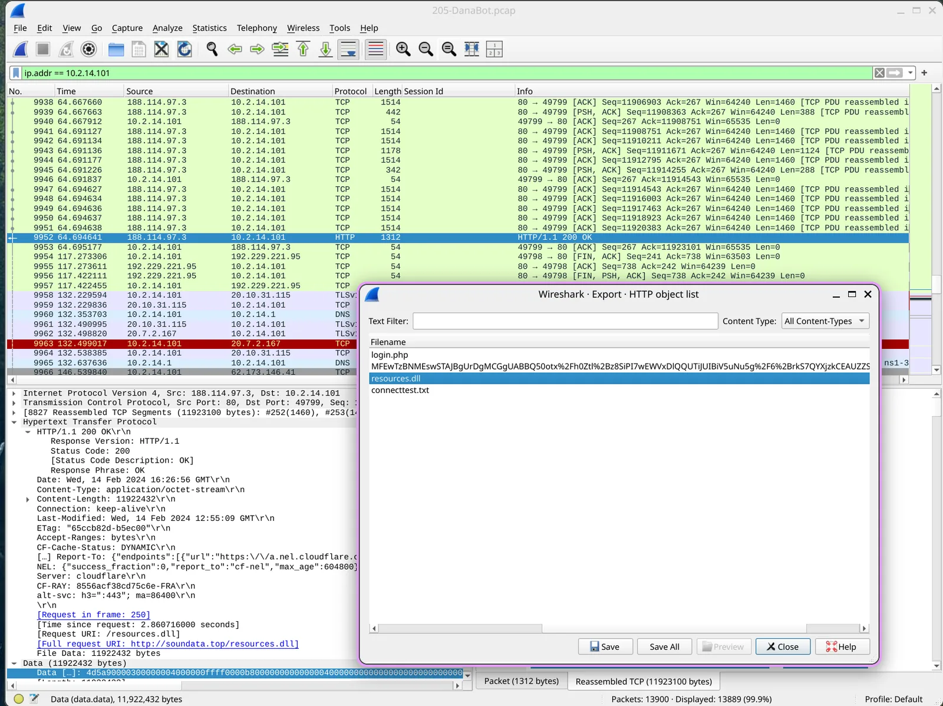Go back in packet history
The width and height of the screenshot is (943, 706).
(235, 50)
